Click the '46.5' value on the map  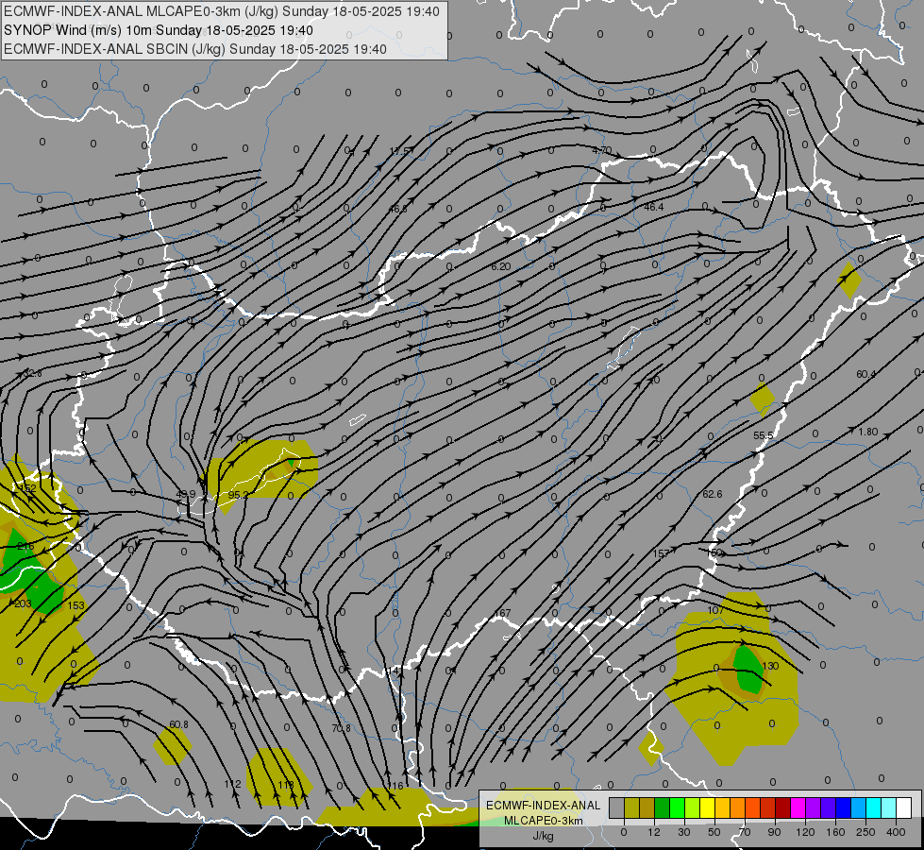pos(397,209)
